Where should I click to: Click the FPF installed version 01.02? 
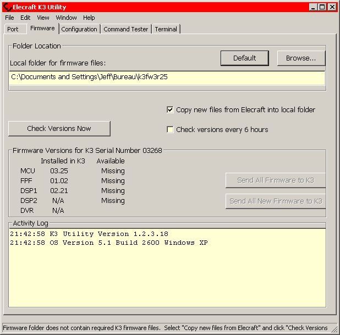click(x=59, y=180)
